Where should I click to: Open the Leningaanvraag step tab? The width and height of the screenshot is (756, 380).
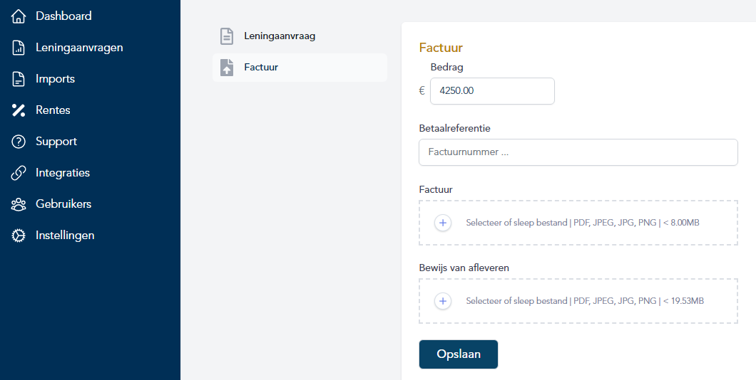(280, 36)
